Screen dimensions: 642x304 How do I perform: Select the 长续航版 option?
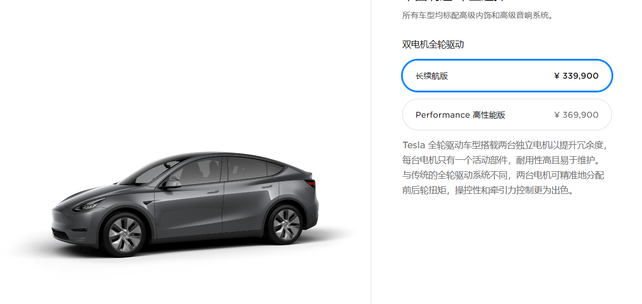click(x=507, y=76)
